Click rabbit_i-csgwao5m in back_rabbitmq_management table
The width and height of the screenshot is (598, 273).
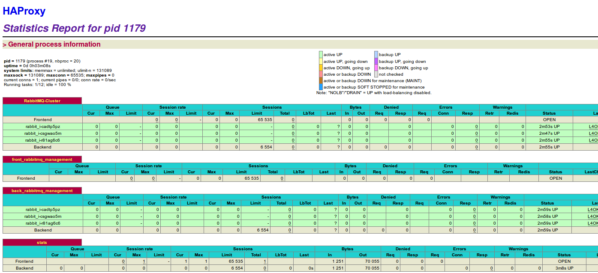pos(43,217)
